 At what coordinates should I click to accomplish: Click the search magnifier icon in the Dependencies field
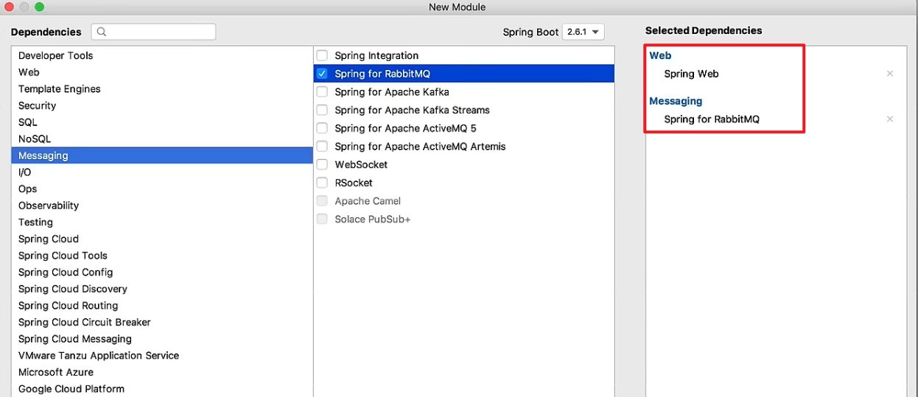point(102,32)
